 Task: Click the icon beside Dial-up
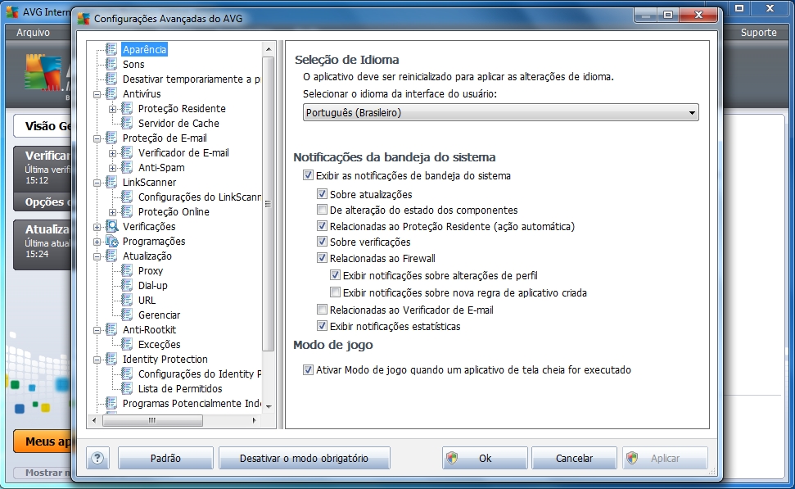(x=127, y=285)
